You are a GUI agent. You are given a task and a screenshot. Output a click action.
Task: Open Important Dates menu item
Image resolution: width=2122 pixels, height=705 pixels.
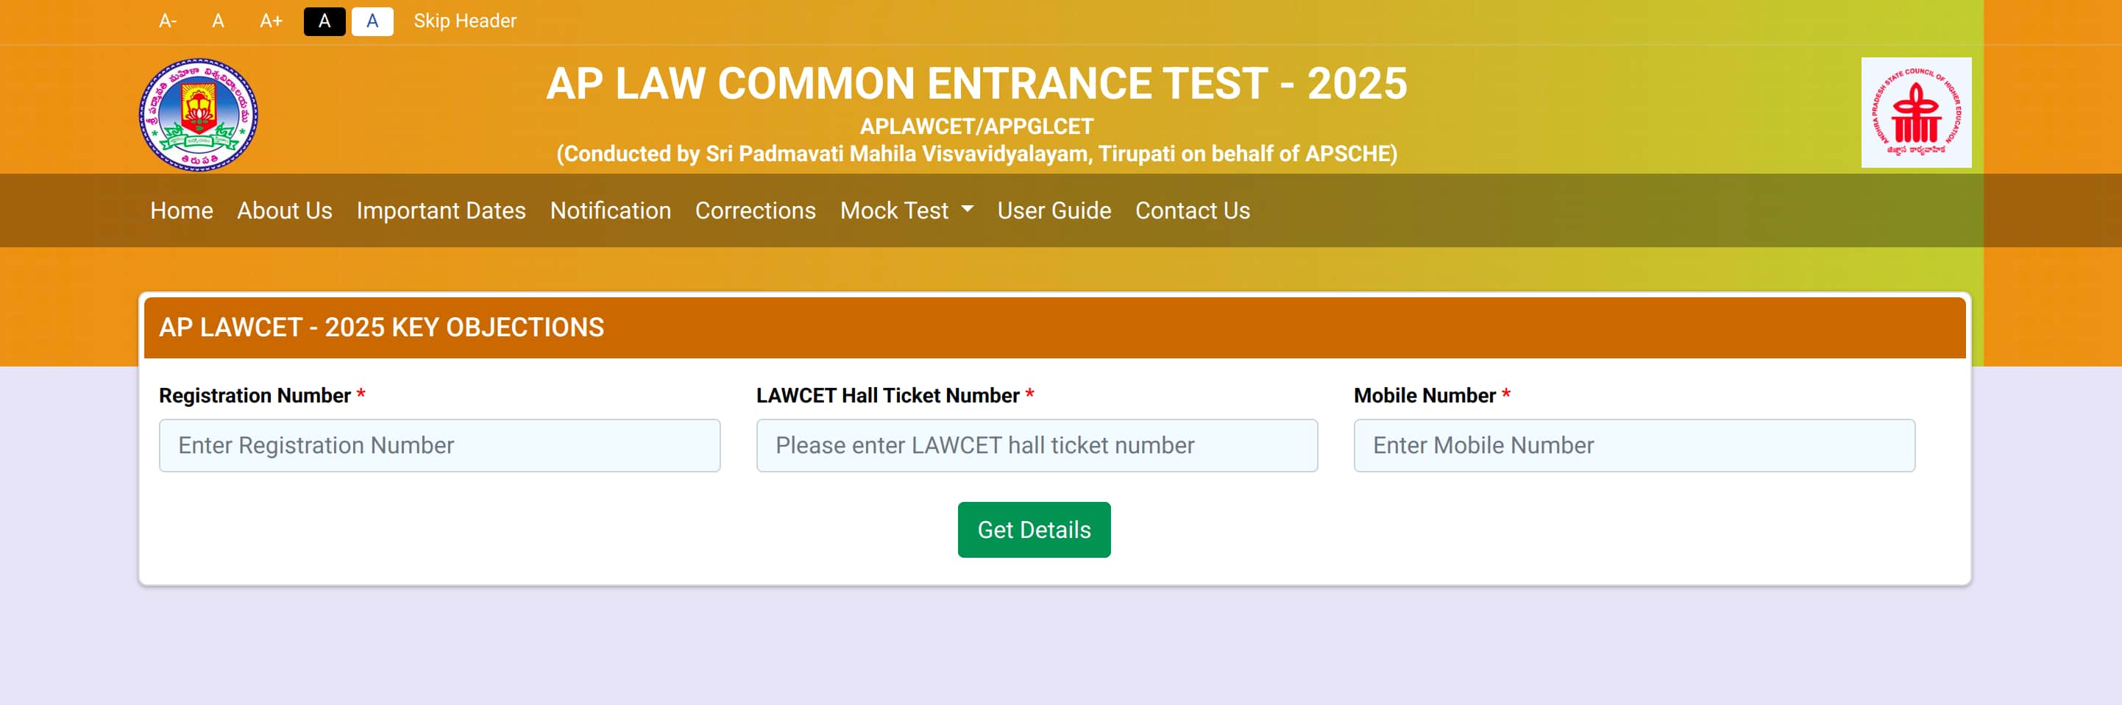[441, 211]
